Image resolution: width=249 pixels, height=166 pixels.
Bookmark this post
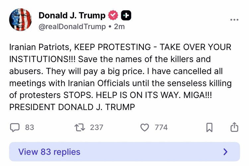[209, 127]
